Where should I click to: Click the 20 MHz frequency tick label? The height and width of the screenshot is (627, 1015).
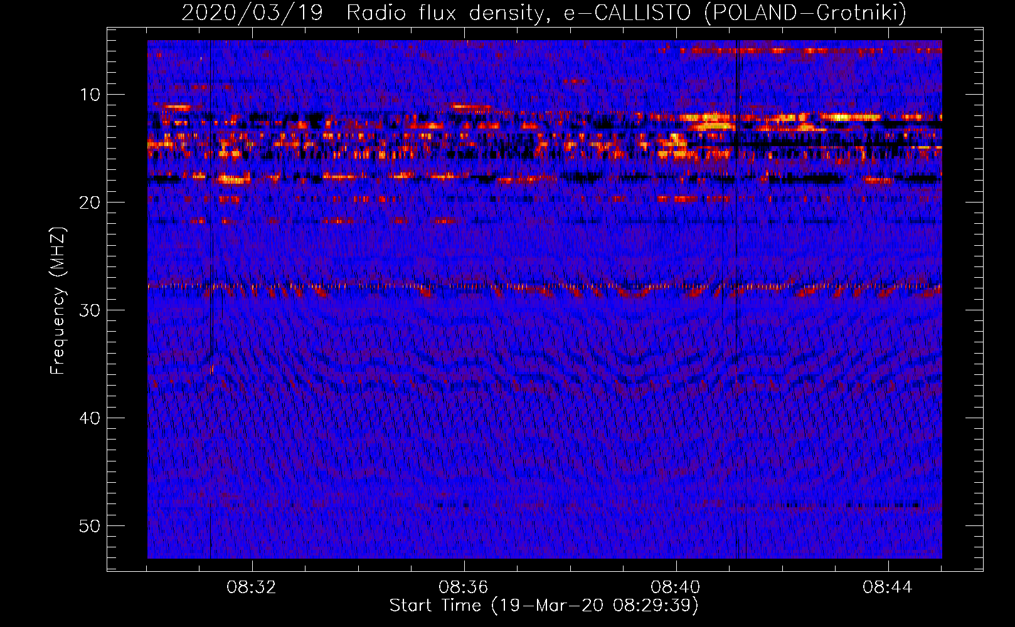(90, 203)
